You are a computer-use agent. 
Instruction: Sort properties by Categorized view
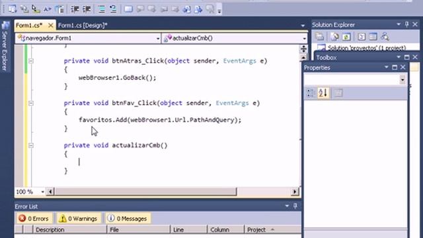coord(311,93)
